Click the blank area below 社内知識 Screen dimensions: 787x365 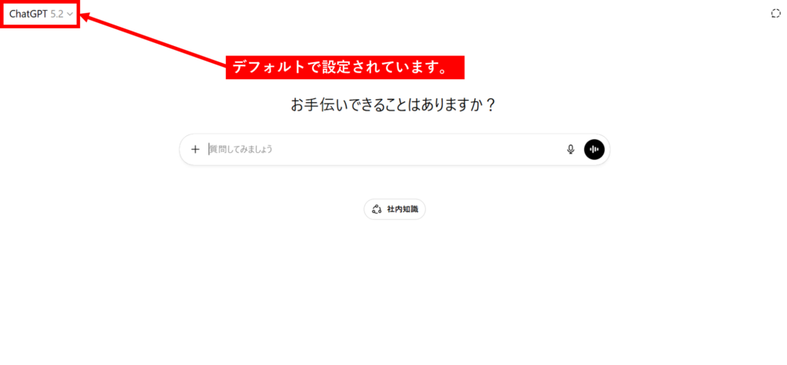point(394,291)
